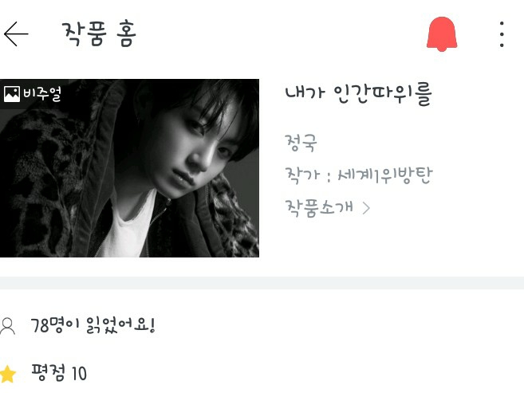The height and width of the screenshot is (393, 524).
Task: Click the gray section divider bar
Action: tap(262, 283)
